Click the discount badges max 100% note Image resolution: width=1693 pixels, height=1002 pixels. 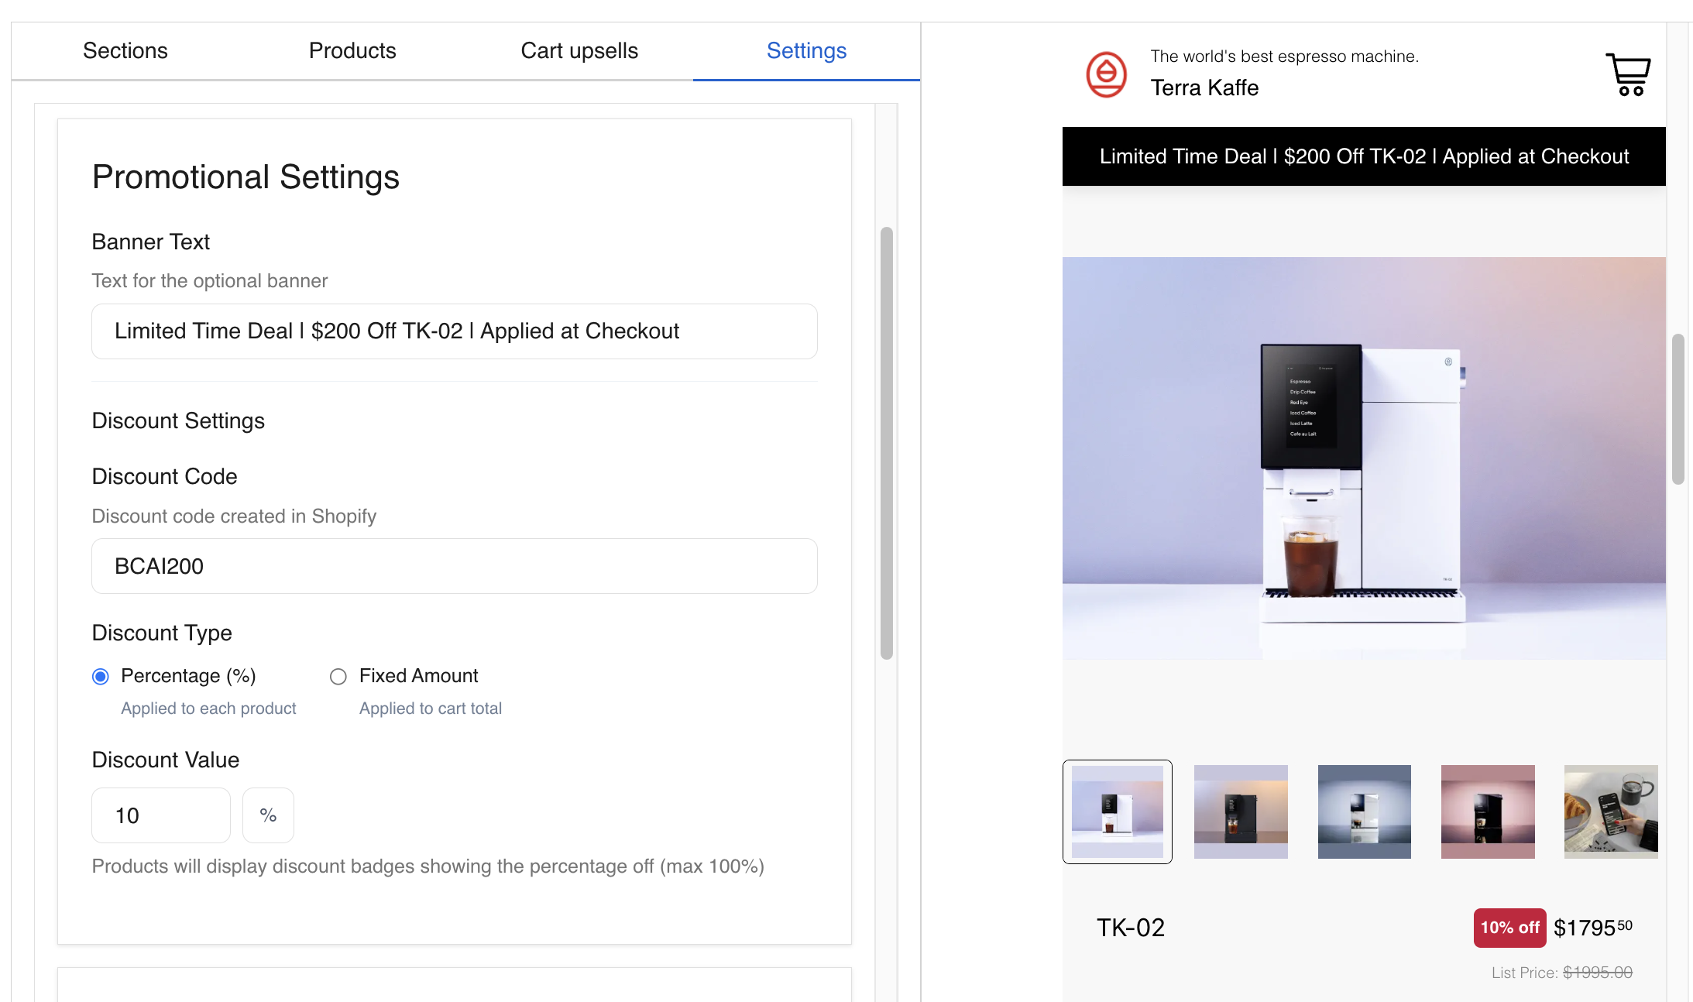click(428, 866)
